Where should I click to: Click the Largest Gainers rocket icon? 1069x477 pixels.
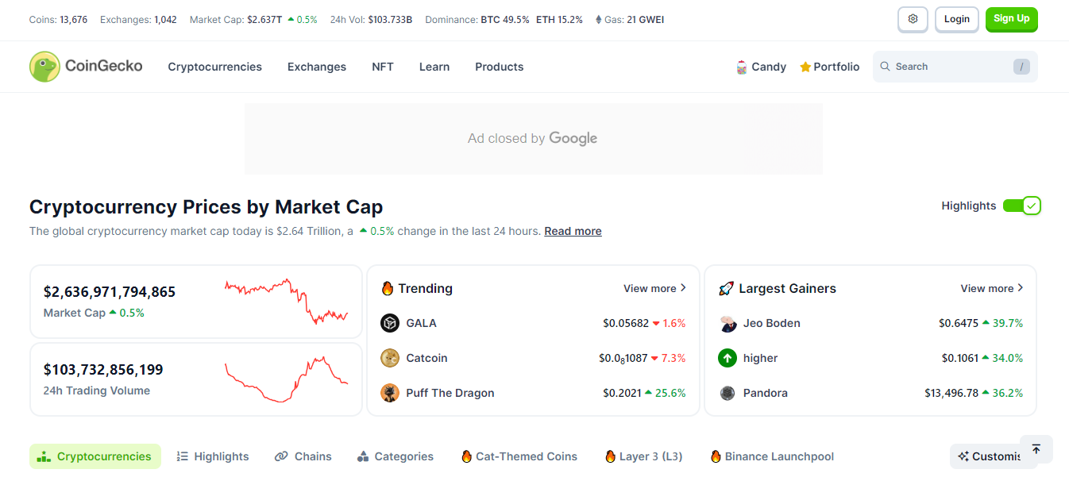(x=725, y=288)
